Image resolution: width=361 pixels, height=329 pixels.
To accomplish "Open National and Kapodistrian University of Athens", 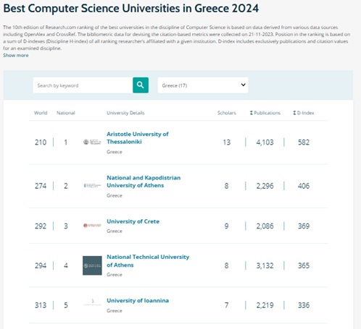I will coord(144,181).
